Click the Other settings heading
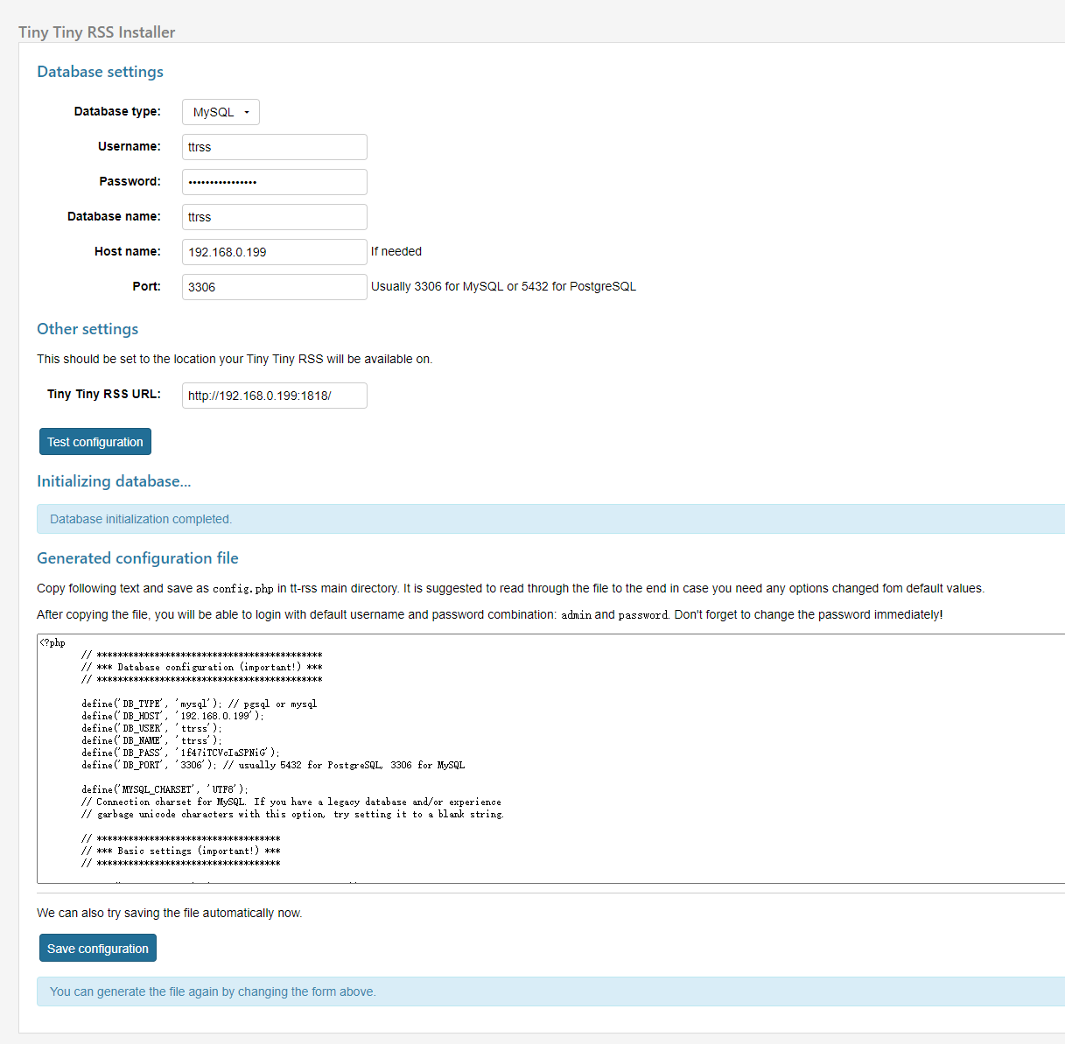This screenshot has width=1065, height=1044. pos(88,329)
